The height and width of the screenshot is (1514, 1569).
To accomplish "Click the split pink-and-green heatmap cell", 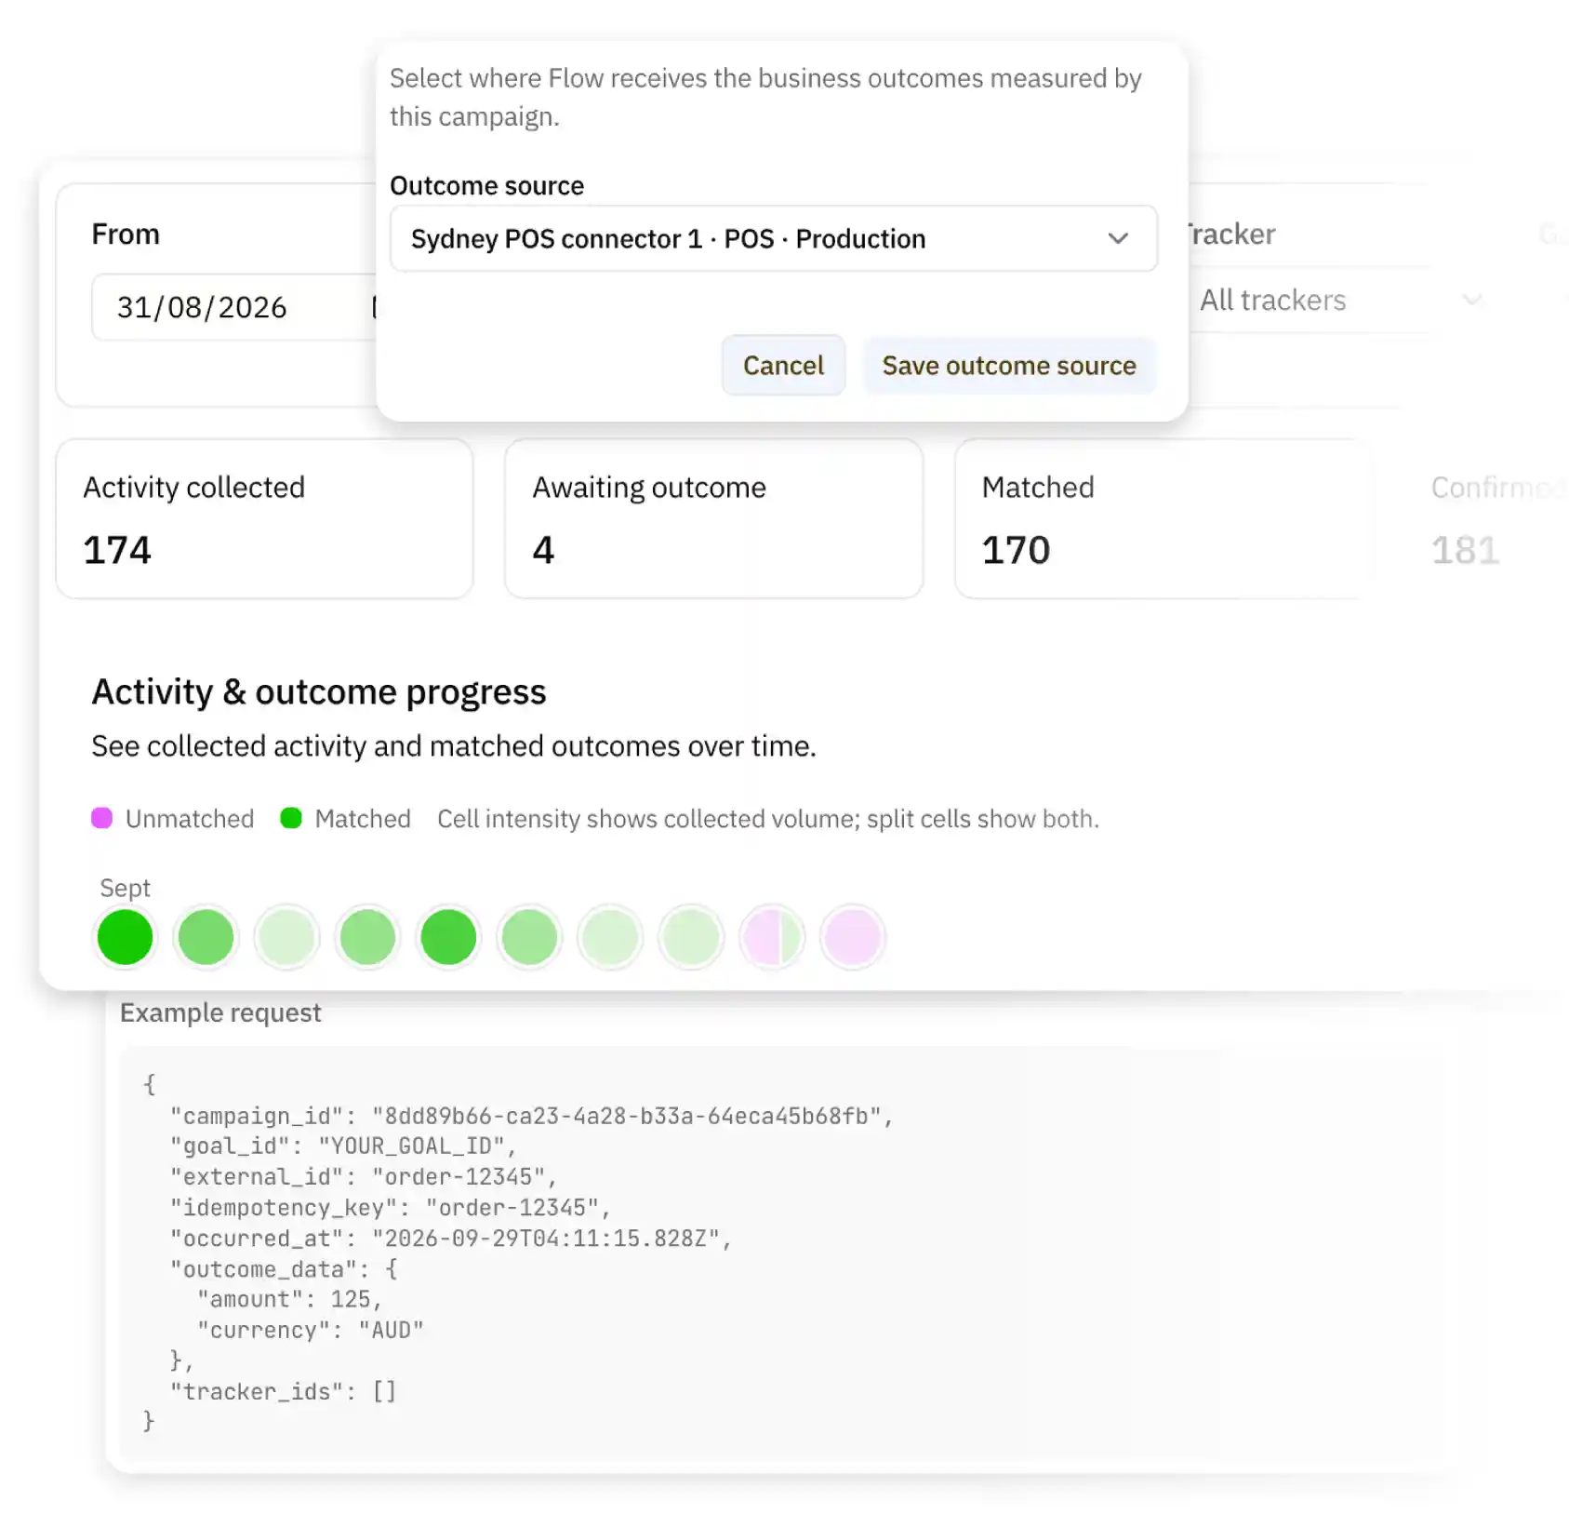I will tap(772, 937).
